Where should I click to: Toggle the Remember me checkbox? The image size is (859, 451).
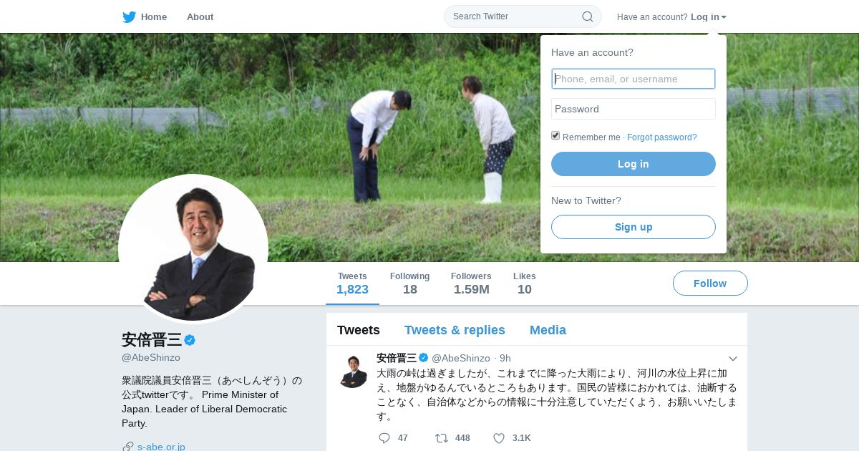(555, 136)
